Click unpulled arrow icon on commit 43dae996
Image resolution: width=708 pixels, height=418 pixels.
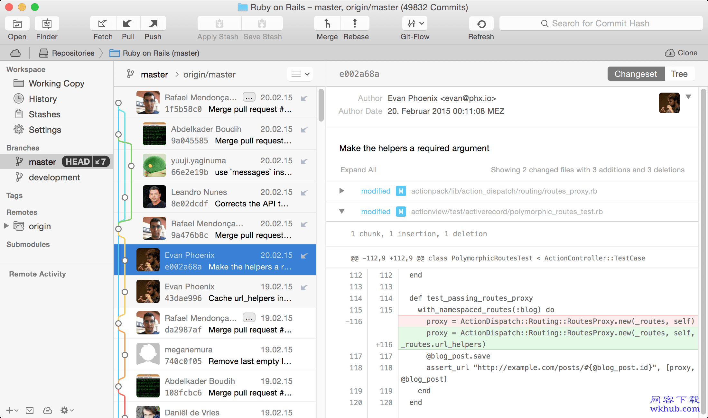click(x=304, y=287)
